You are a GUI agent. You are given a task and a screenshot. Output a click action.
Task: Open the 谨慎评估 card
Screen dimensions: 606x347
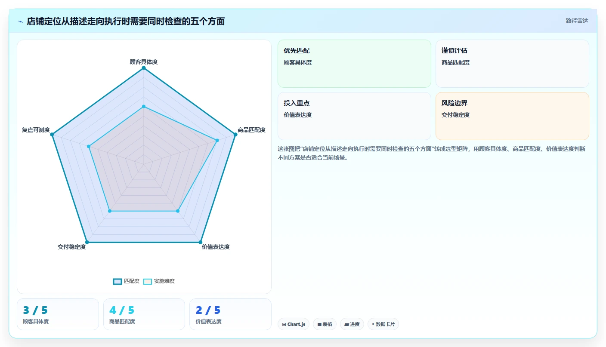pos(512,64)
